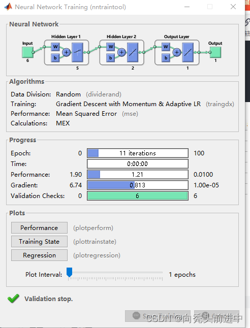Minimize the nntraintool window

tap(187, 7)
